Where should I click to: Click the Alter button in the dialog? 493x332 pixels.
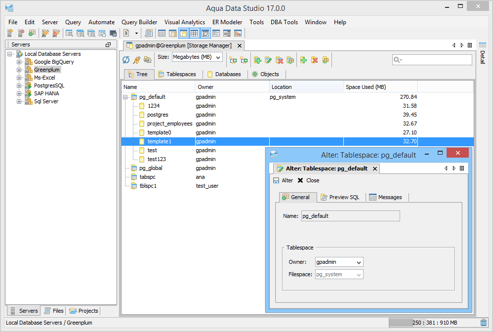click(x=283, y=180)
